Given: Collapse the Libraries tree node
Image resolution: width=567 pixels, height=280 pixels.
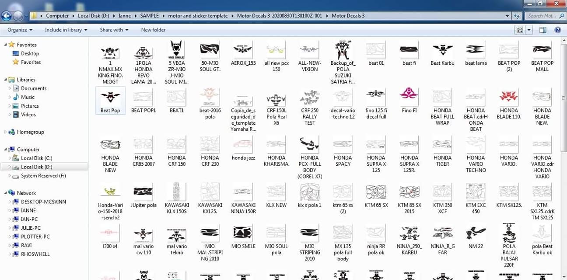Looking at the screenshot, I should [x=5, y=80].
